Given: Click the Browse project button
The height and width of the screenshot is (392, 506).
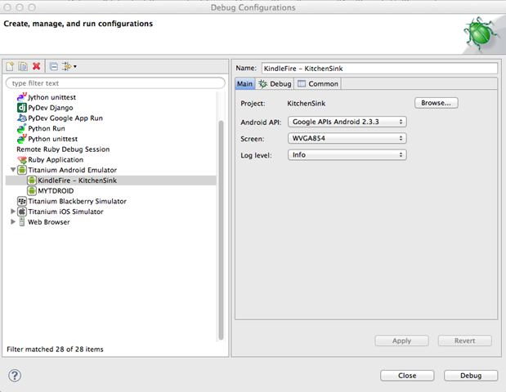Looking at the screenshot, I should (437, 104).
